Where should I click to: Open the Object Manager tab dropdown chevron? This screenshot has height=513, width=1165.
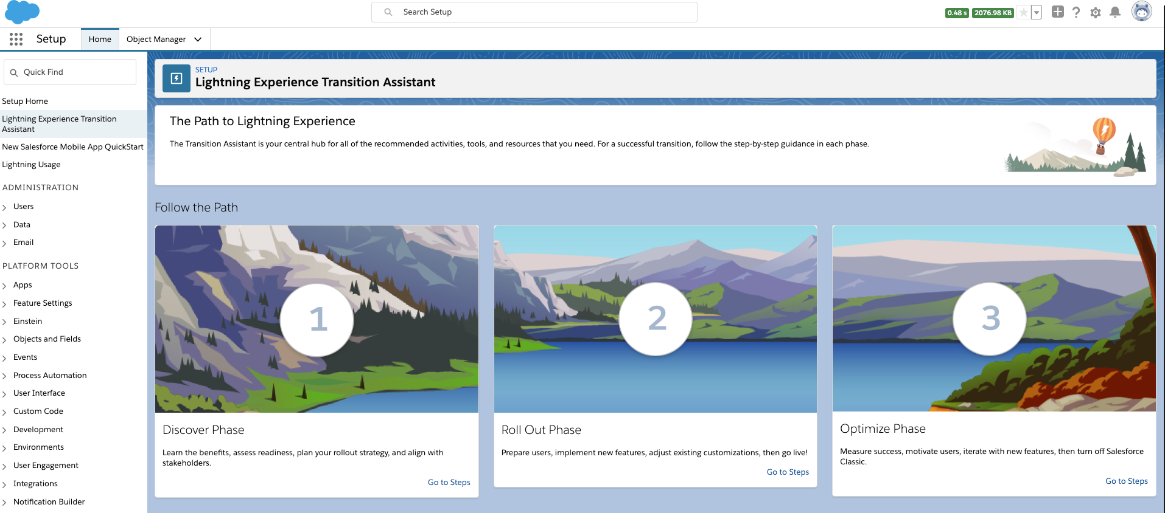pos(198,39)
